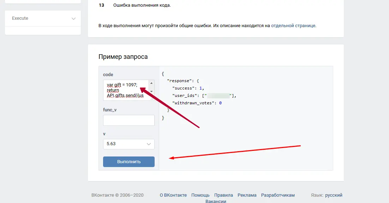389x203 pixels.
Task: Click the "success": 1 response line
Action: [x=188, y=88]
